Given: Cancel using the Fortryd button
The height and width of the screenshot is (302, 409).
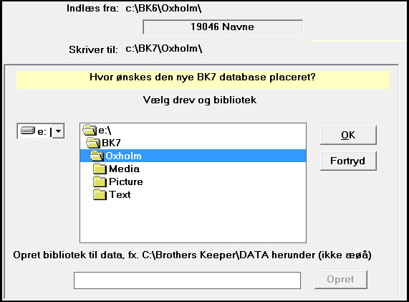Looking at the screenshot, I should 348,161.
